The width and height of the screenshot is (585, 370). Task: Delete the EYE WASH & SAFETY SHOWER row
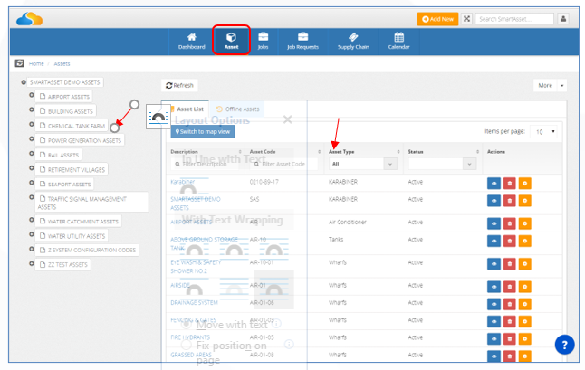click(x=509, y=264)
